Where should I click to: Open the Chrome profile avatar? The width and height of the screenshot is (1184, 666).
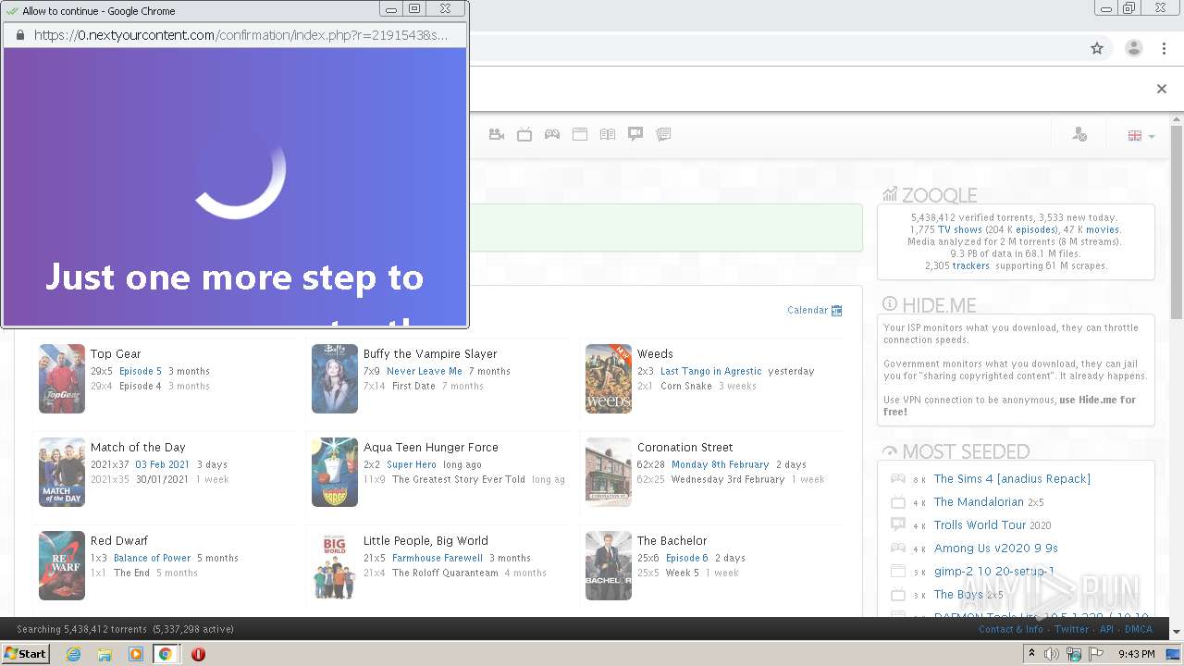pyautogui.click(x=1134, y=48)
